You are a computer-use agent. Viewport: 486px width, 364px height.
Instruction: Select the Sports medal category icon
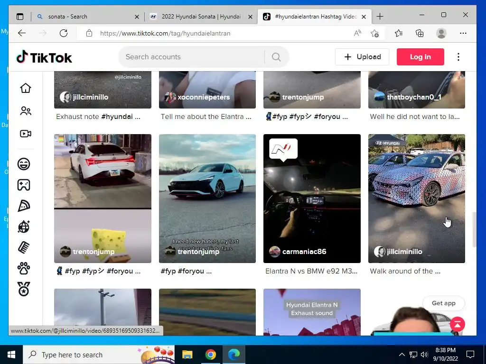click(x=24, y=289)
